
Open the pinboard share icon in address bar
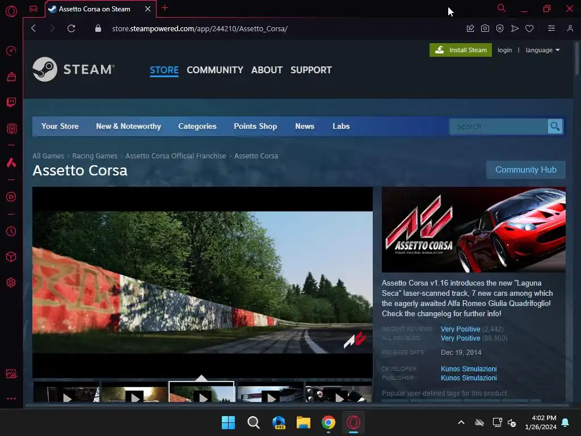[x=470, y=28]
